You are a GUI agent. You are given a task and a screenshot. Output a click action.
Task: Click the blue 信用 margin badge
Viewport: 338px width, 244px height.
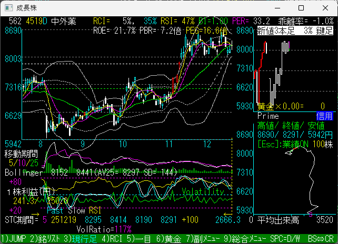click(x=324, y=116)
